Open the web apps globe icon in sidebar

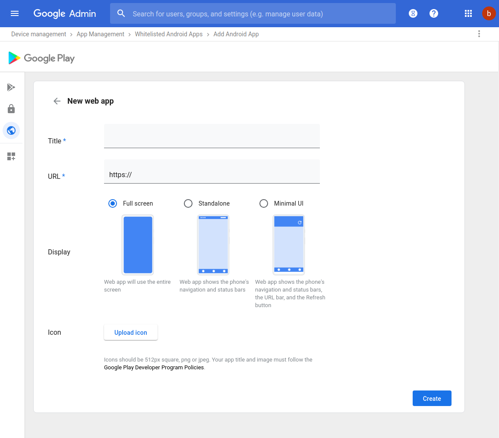click(x=11, y=130)
